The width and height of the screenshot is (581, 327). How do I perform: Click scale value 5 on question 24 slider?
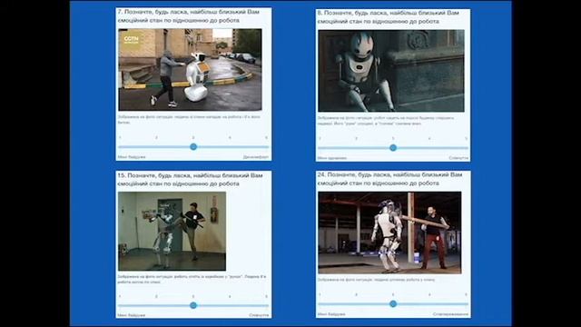point(466,294)
